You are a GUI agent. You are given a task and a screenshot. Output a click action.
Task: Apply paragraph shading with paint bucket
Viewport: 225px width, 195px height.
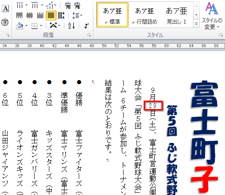tap(20, 26)
